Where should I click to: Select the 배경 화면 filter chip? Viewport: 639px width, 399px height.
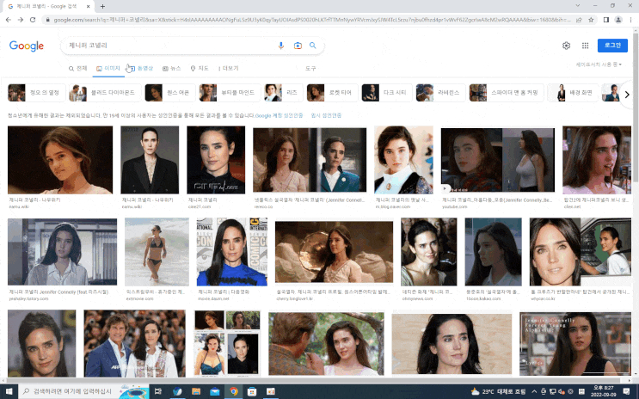click(572, 93)
